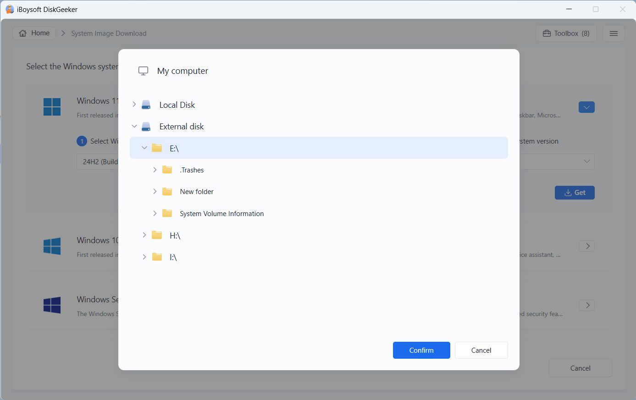Expand the H:\ drive
This screenshot has height=400, width=636.
coord(144,235)
